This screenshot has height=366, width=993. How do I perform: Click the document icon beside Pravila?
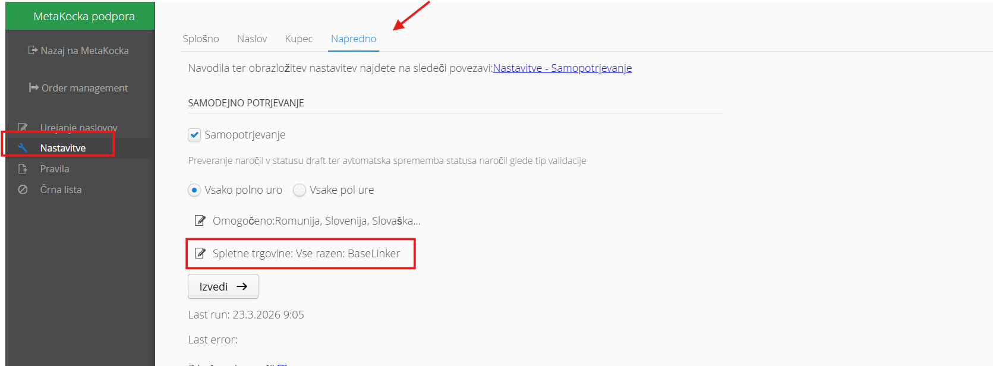pos(23,169)
